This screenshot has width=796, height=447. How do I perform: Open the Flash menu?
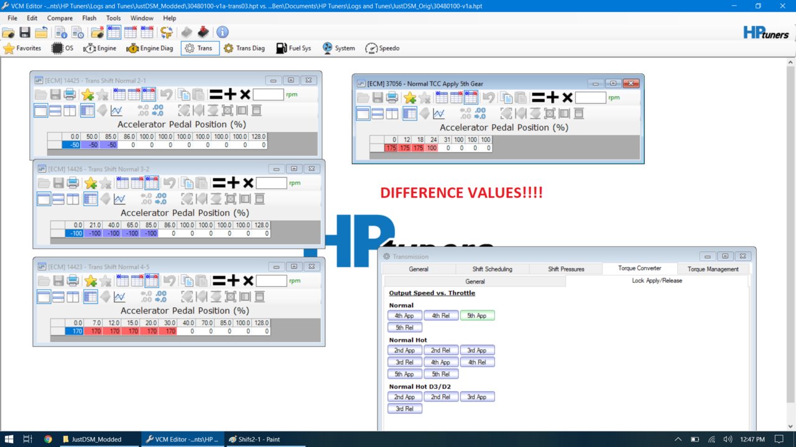click(x=89, y=18)
